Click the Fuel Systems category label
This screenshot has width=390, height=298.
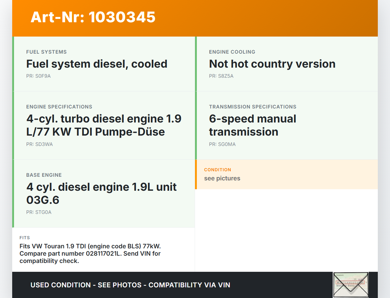coord(46,52)
